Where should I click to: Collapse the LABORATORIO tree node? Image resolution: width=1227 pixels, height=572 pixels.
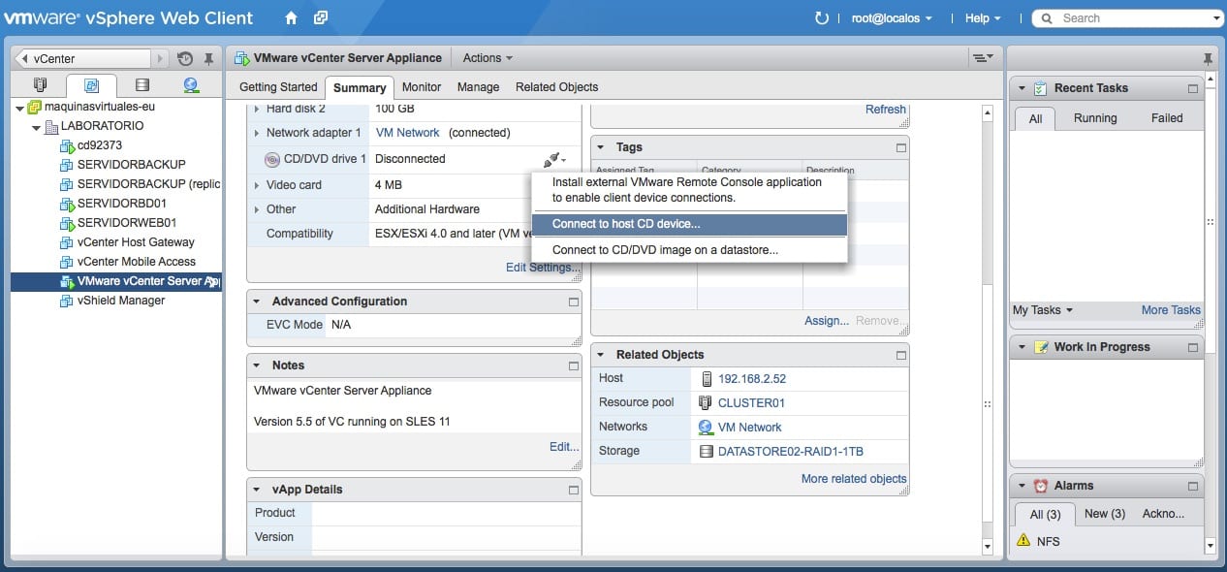click(x=37, y=126)
